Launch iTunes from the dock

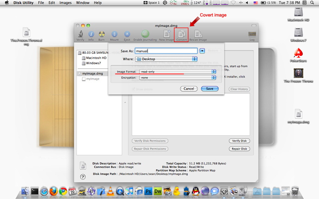point(129,191)
